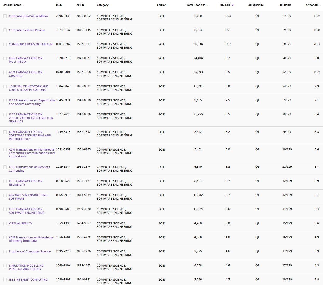Click the sort arrow next to Journal name
The height and width of the screenshot is (285, 323).
click(x=24, y=5)
